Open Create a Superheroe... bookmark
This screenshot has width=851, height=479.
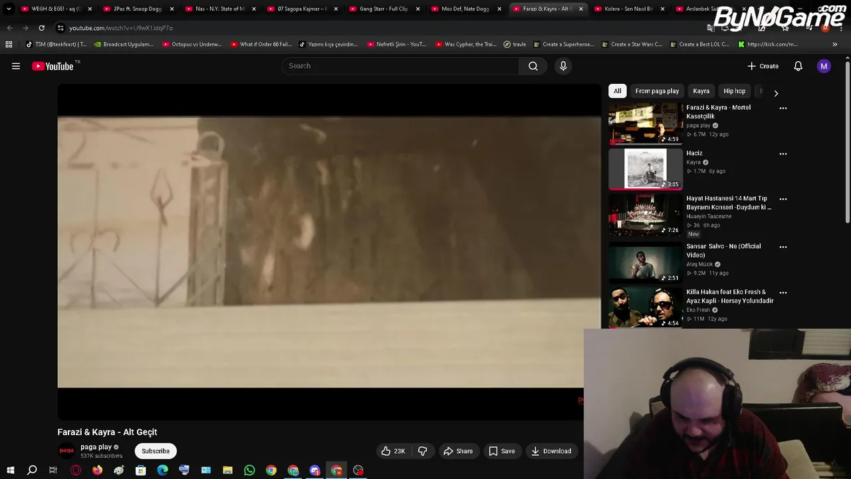pyautogui.click(x=563, y=45)
